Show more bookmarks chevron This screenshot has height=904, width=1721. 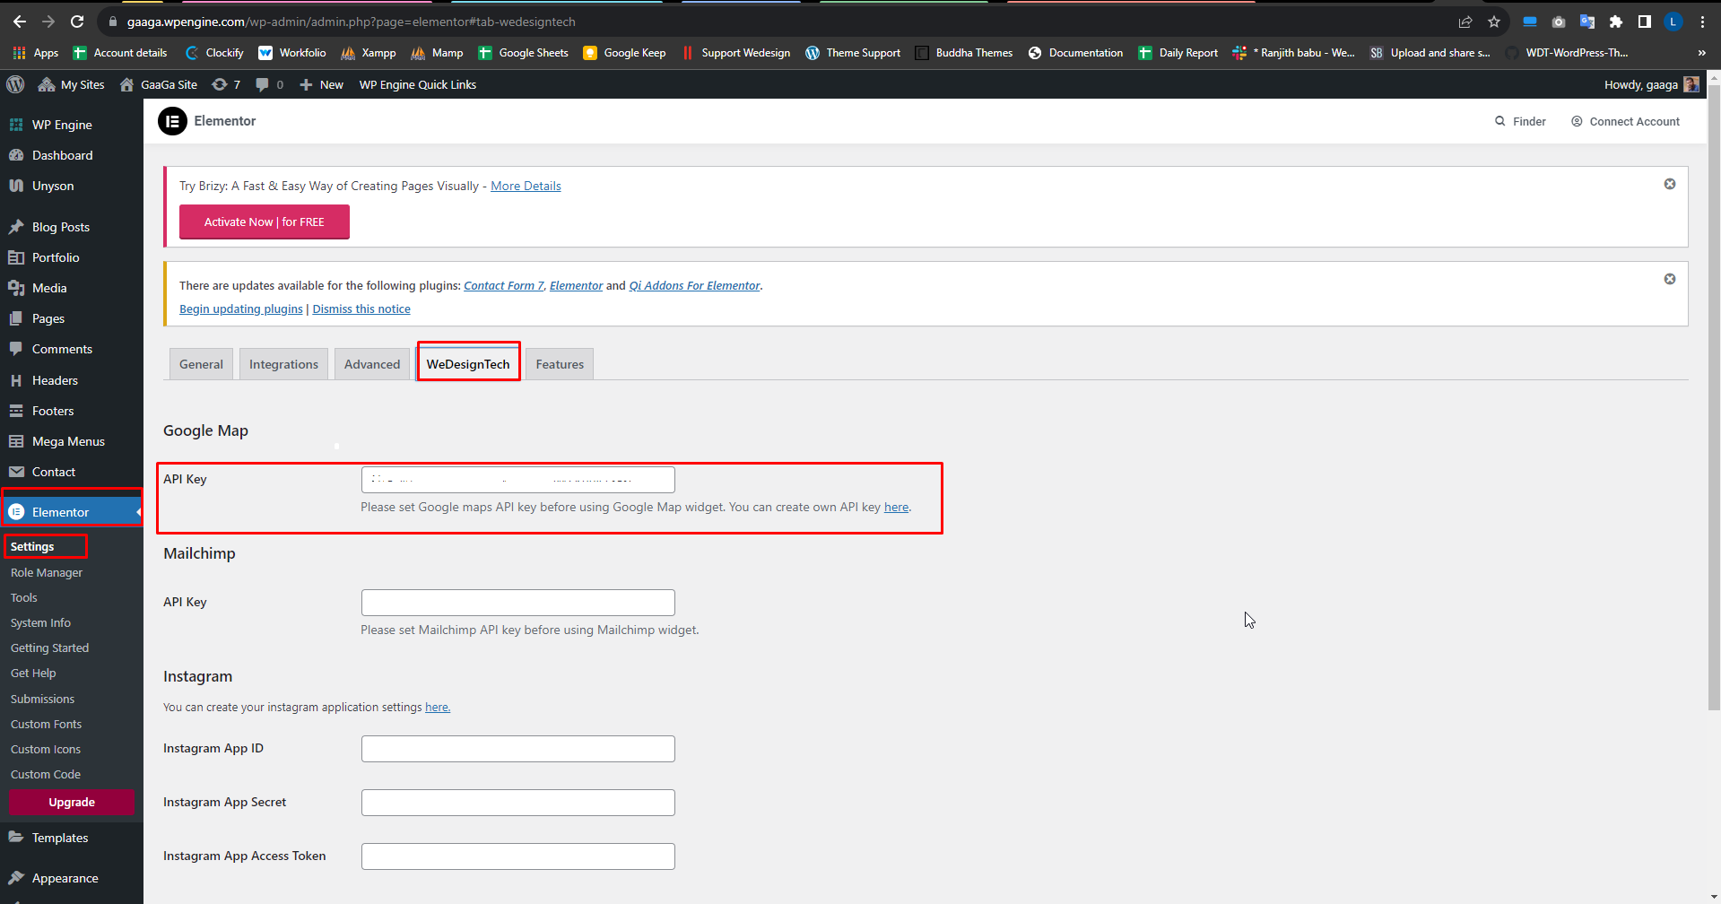tap(1701, 53)
